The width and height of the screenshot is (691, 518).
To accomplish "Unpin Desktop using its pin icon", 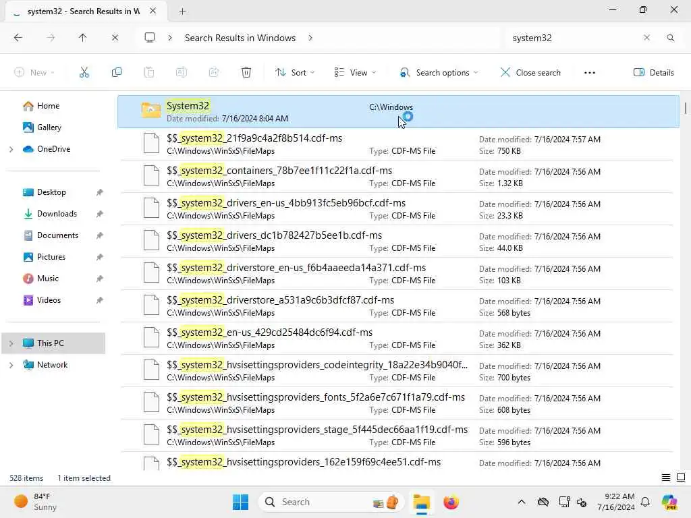I will tap(100, 192).
